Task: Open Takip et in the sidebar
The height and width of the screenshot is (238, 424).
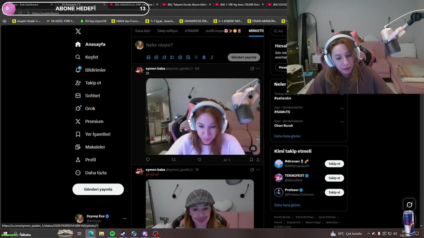Action: [x=88, y=83]
